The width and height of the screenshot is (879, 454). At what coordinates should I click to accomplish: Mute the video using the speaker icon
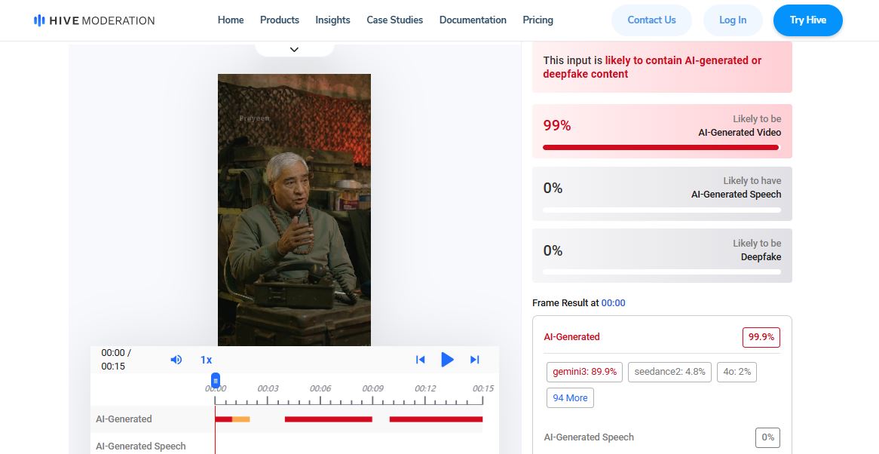pyautogui.click(x=176, y=360)
